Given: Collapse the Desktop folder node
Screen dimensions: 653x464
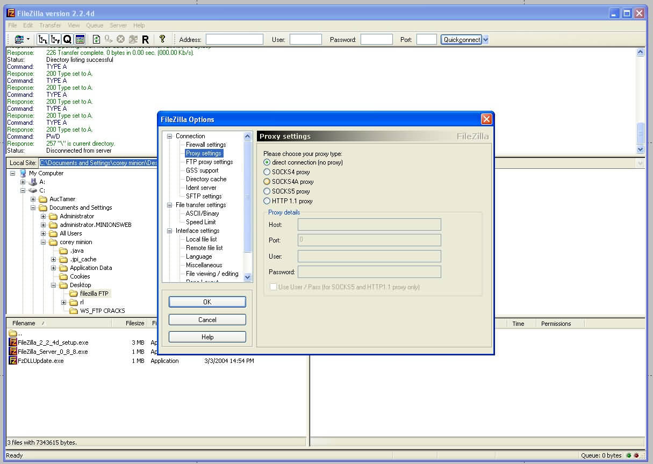Looking at the screenshot, I should (53, 285).
